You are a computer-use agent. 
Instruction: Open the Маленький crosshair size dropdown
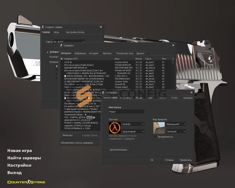[x=176, y=124]
